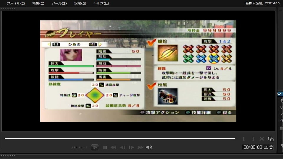The image size is (283, 159).
Task: Stop playback with the square Stop button
Action: point(105,148)
